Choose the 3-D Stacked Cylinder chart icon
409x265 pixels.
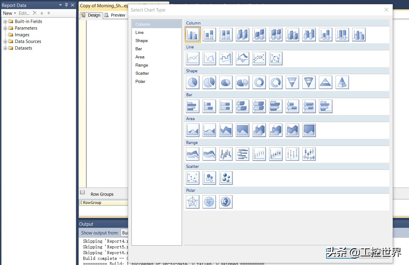pyautogui.click(x=326, y=34)
